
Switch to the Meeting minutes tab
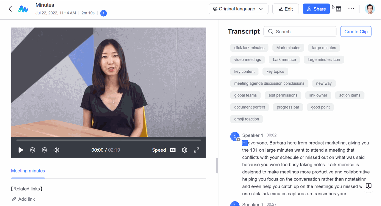click(28, 171)
